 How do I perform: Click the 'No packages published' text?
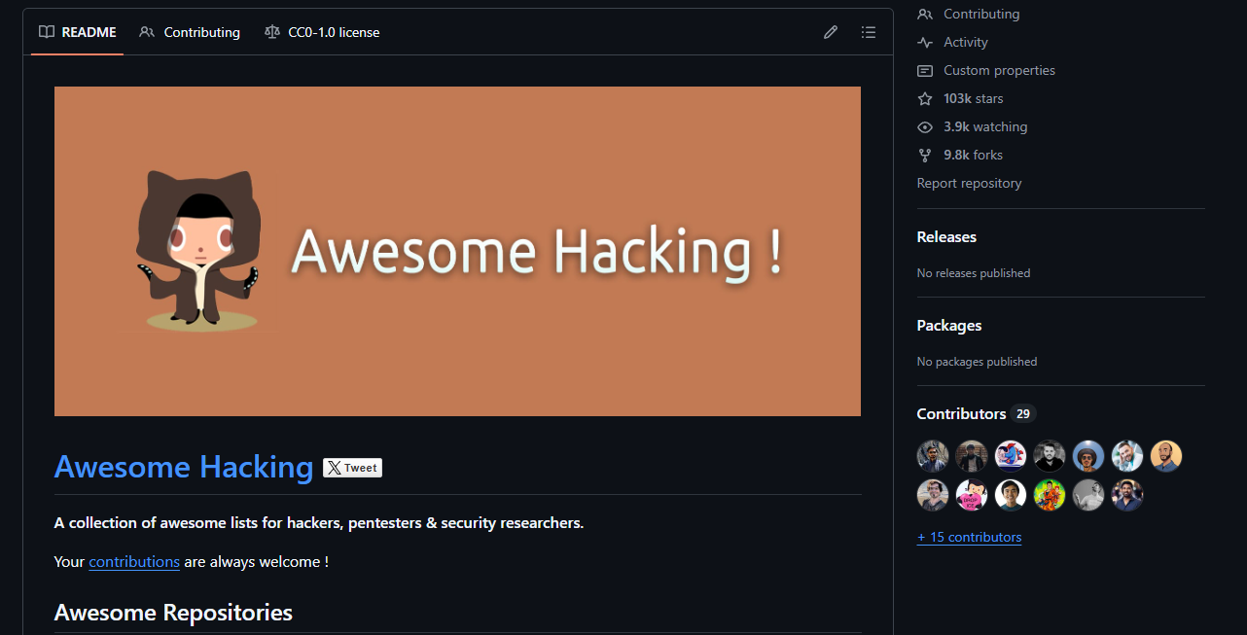coord(977,362)
